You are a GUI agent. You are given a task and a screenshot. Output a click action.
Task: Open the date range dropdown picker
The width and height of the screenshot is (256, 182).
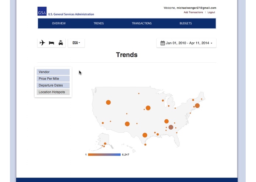(186, 43)
